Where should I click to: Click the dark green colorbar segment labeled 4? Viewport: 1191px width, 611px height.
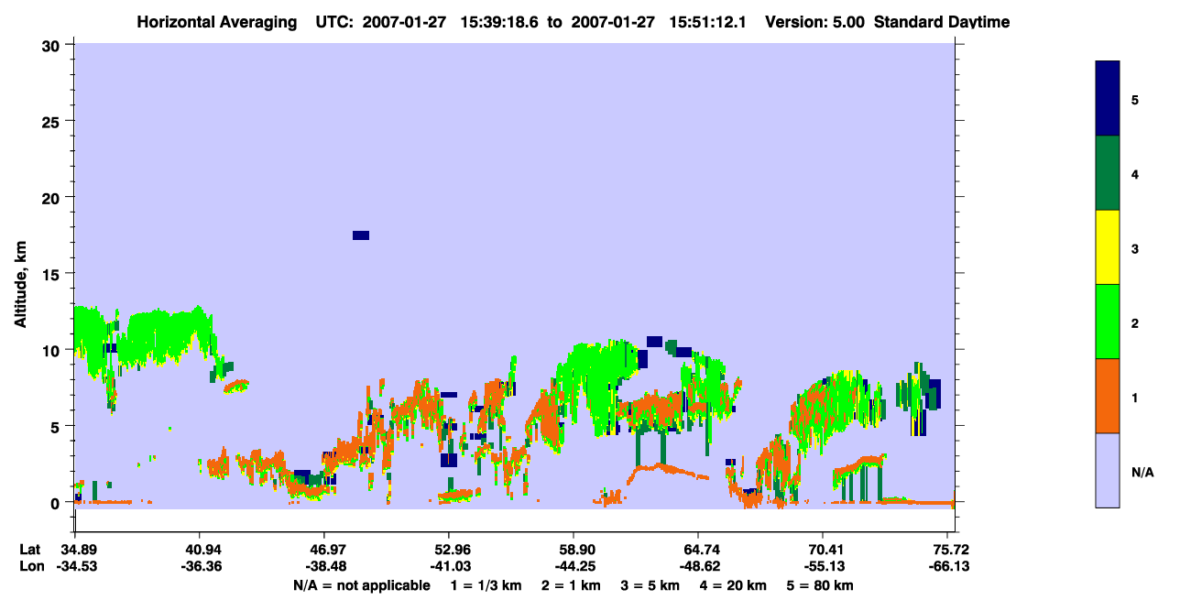1108,173
